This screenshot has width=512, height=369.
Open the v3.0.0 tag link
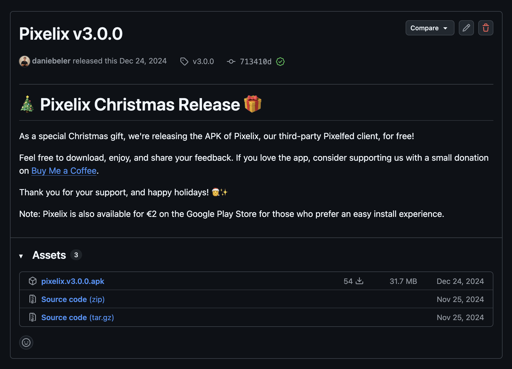203,62
